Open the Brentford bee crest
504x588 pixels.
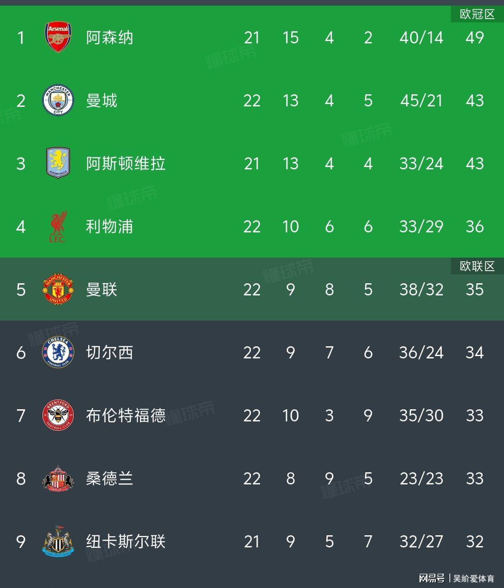(x=58, y=415)
